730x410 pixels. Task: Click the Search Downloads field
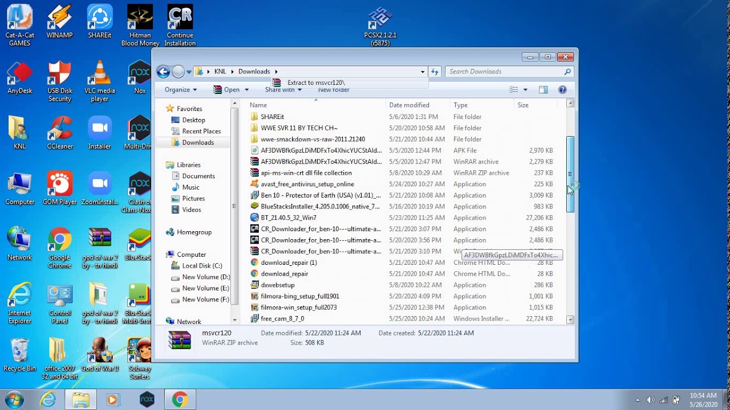[508, 71]
